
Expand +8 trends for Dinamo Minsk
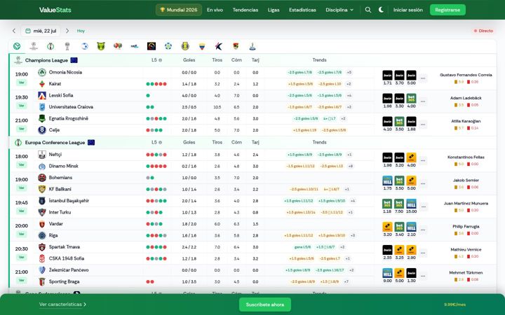(x=351, y=166)
